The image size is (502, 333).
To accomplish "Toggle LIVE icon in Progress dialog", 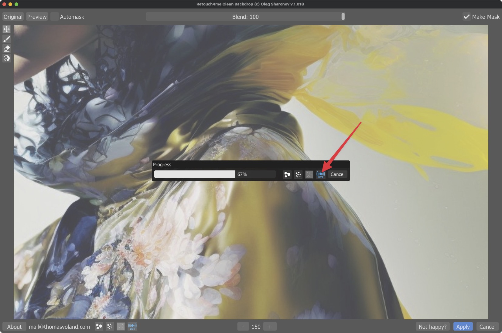I will [321, 174].
